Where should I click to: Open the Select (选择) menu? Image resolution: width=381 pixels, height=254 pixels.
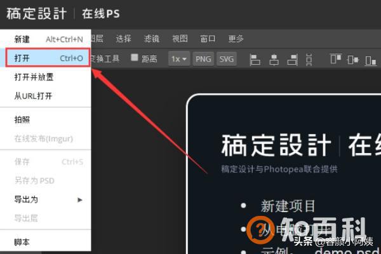(123, 39)
